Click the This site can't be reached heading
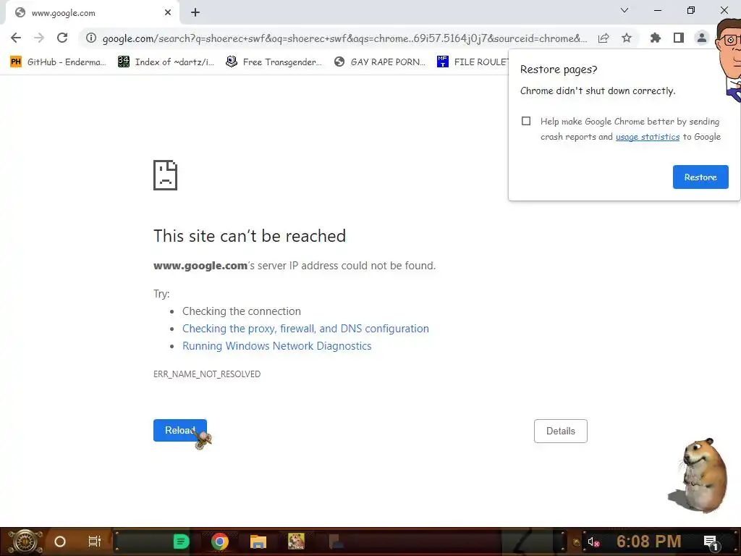This screenshot has width=741, height=556. tap(250, 236)
